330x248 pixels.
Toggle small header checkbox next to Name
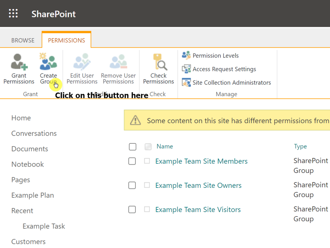(x=148, y=147)
